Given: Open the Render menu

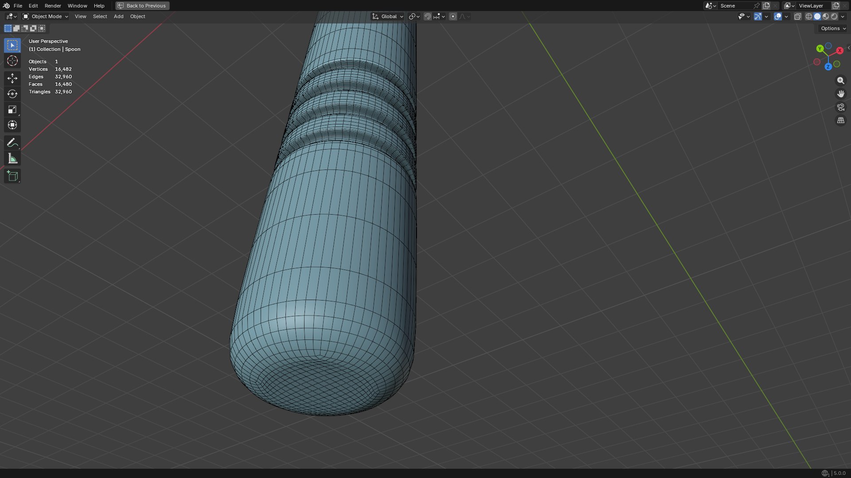Looking at the screenshot, I should click(53, 6).
